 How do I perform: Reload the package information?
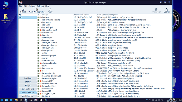[23, 11]
